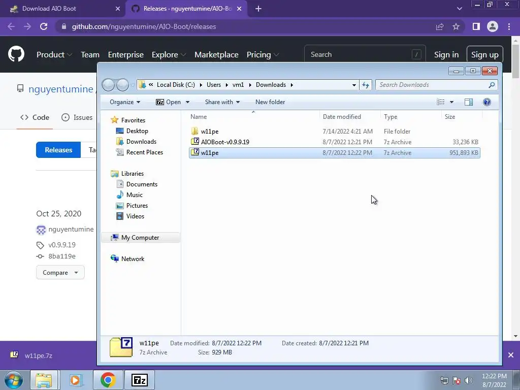520x390 pixels.
Task: Go forward in Chrome browser
Action: click(27, 26)
